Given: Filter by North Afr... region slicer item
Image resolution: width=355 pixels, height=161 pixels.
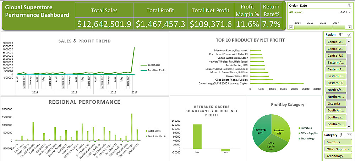Looking at the screenshot, I should point(336,90).
